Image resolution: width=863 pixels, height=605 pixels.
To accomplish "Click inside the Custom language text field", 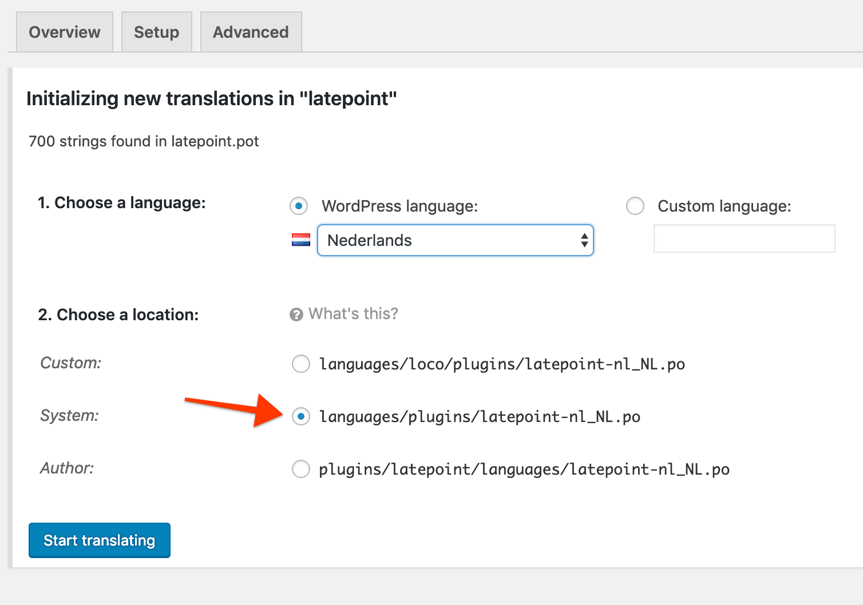I will (x=743, y=238).
